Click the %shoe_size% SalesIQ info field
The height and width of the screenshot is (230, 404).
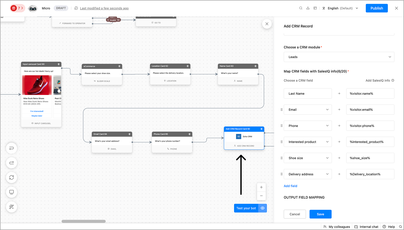coord(370,158)
